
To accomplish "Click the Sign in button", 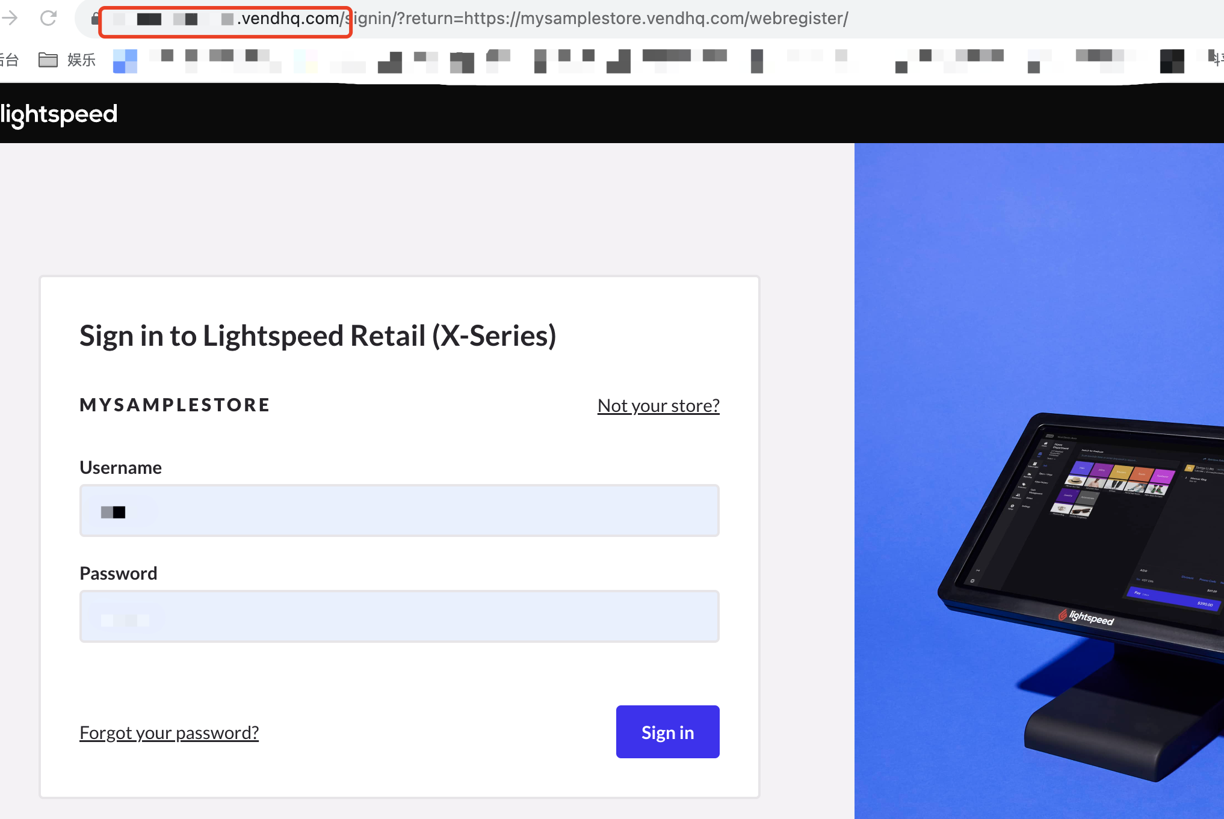I will pos(668,732).
